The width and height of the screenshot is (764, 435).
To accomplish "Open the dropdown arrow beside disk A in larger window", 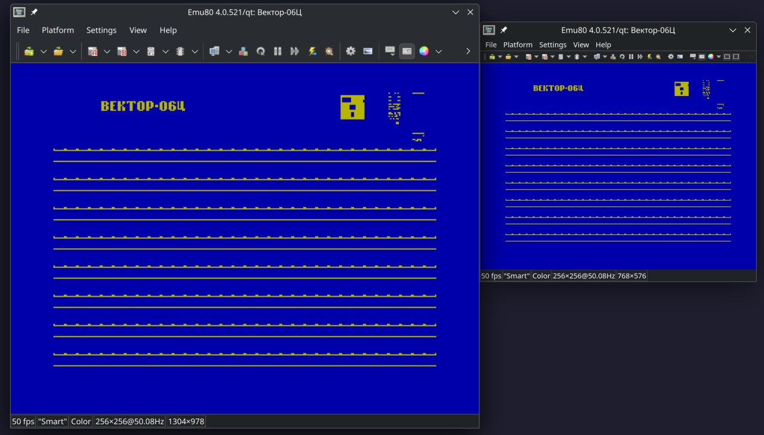I will 107,51.
